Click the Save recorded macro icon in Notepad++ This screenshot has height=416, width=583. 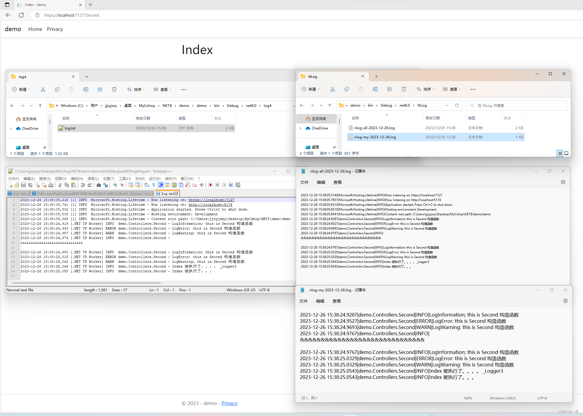pos(238,185)
